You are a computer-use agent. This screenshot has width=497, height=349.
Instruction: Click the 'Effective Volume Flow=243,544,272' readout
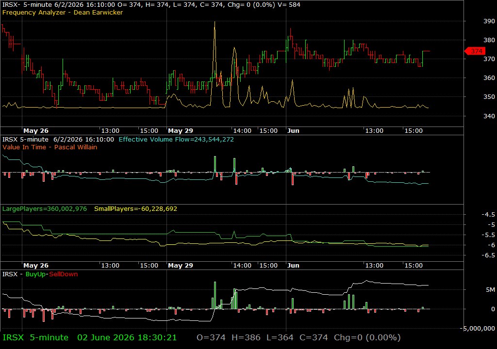click(176, 139)
